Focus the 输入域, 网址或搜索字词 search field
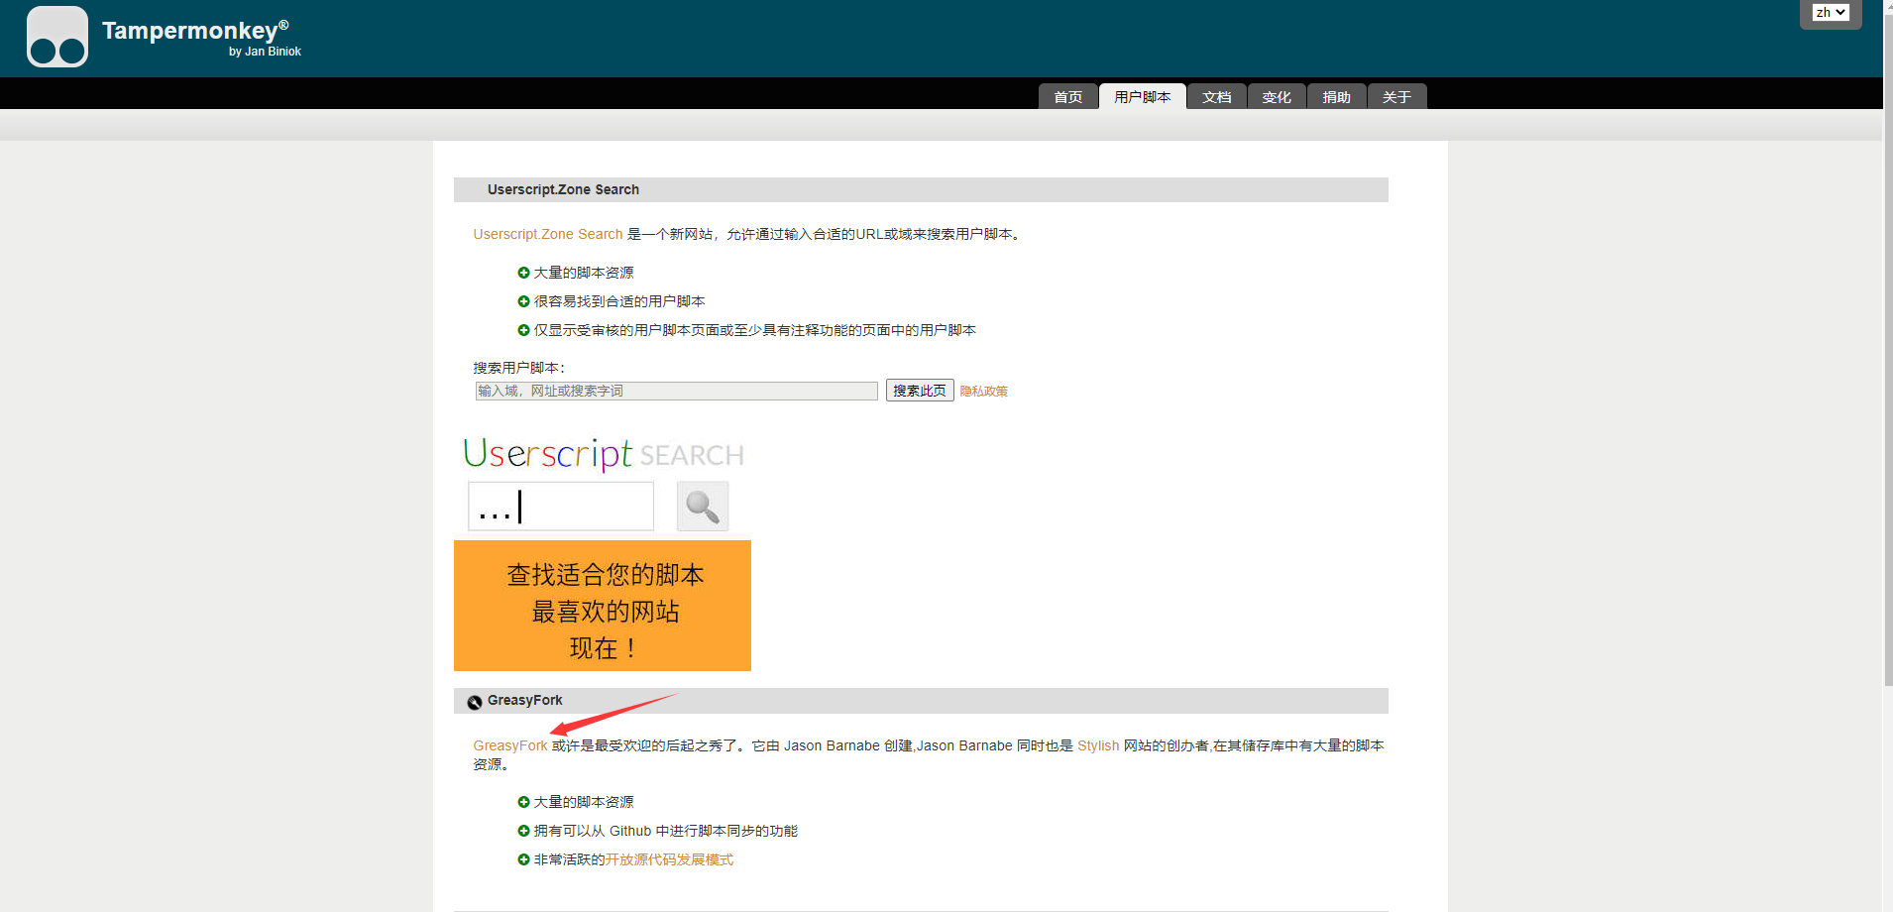 coord(677,391)
